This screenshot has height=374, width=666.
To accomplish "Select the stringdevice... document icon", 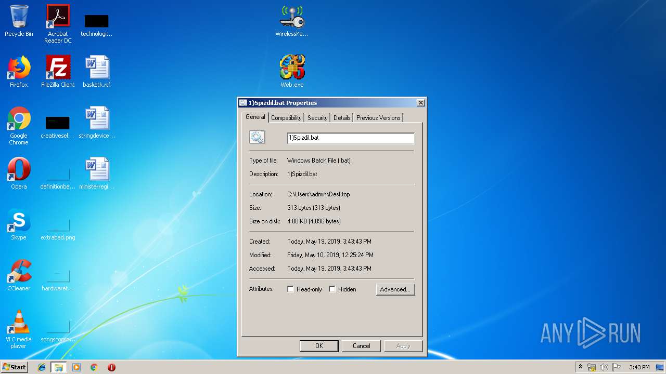I will coord(97,123).
